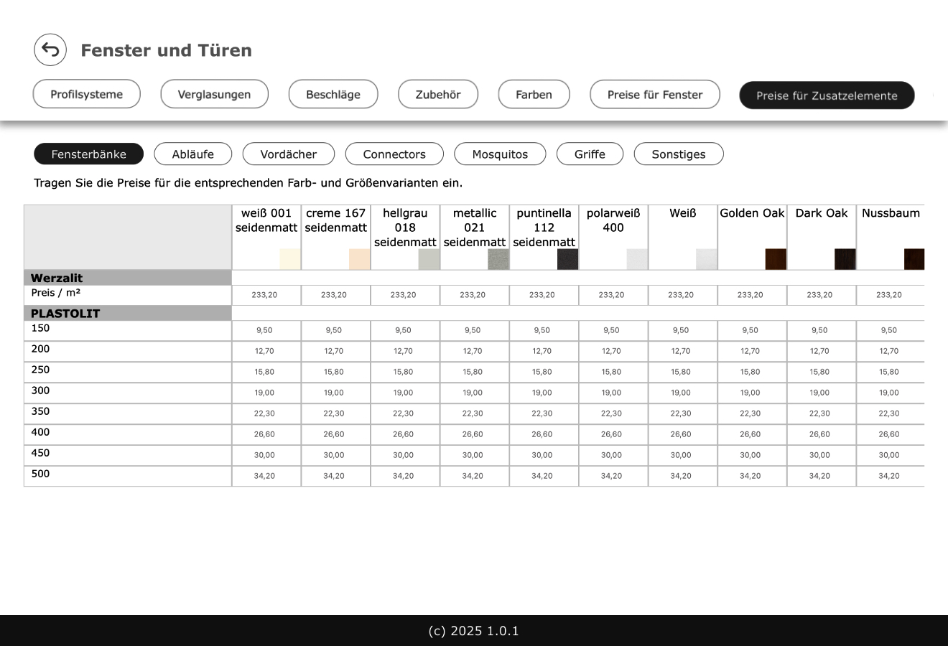Image resolution: width=948 pixels, height=646 pixels.
Task: Open the Connectors subcategory
Action: (x=394, y=154)
